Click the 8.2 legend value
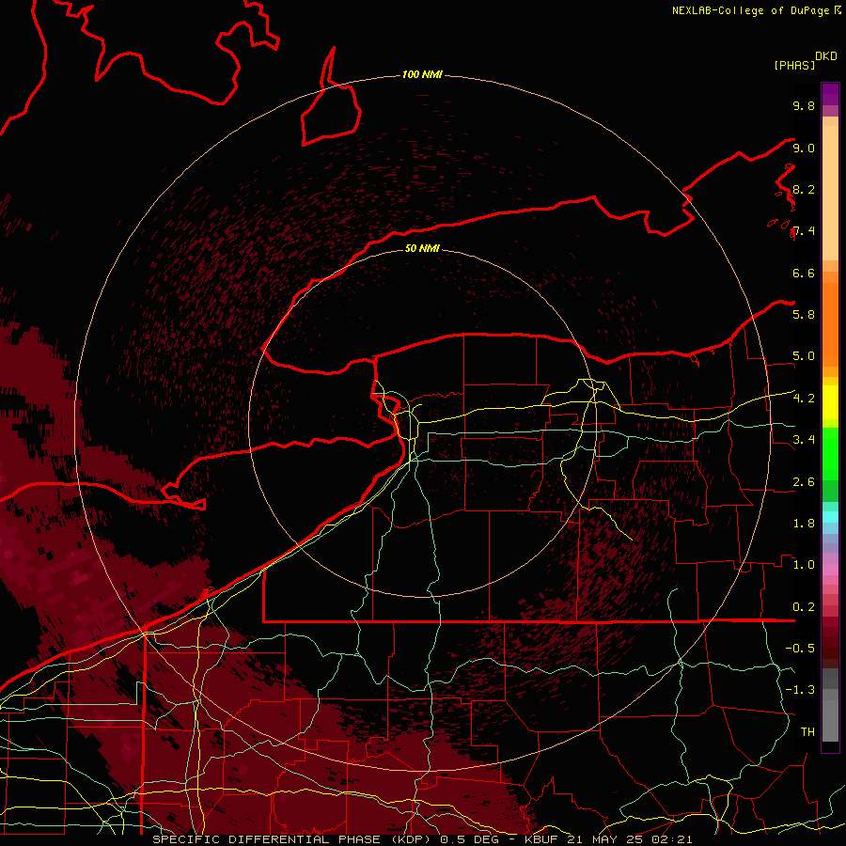This screenshot has height=846, width=846. point(804,189)
